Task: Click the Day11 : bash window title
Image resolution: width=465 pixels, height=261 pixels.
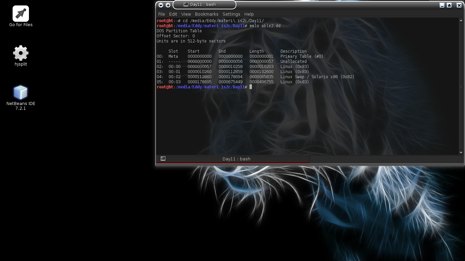Action: (204, 4)
